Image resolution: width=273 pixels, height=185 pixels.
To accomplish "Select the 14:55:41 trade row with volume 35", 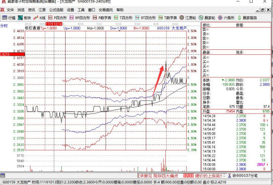I will click(236, 143).
